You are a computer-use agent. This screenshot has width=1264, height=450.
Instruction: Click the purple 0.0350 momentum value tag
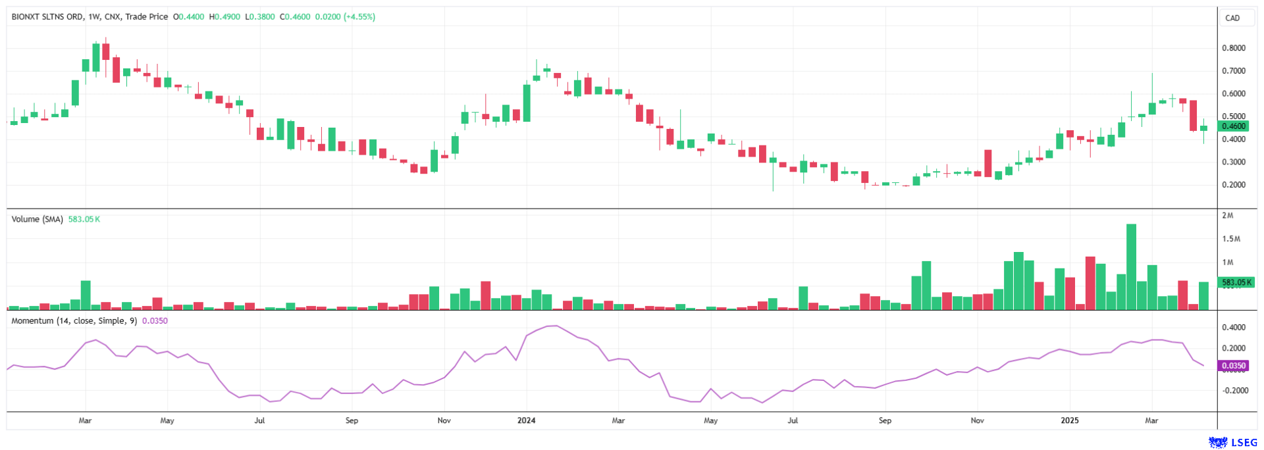[1233, 366]
